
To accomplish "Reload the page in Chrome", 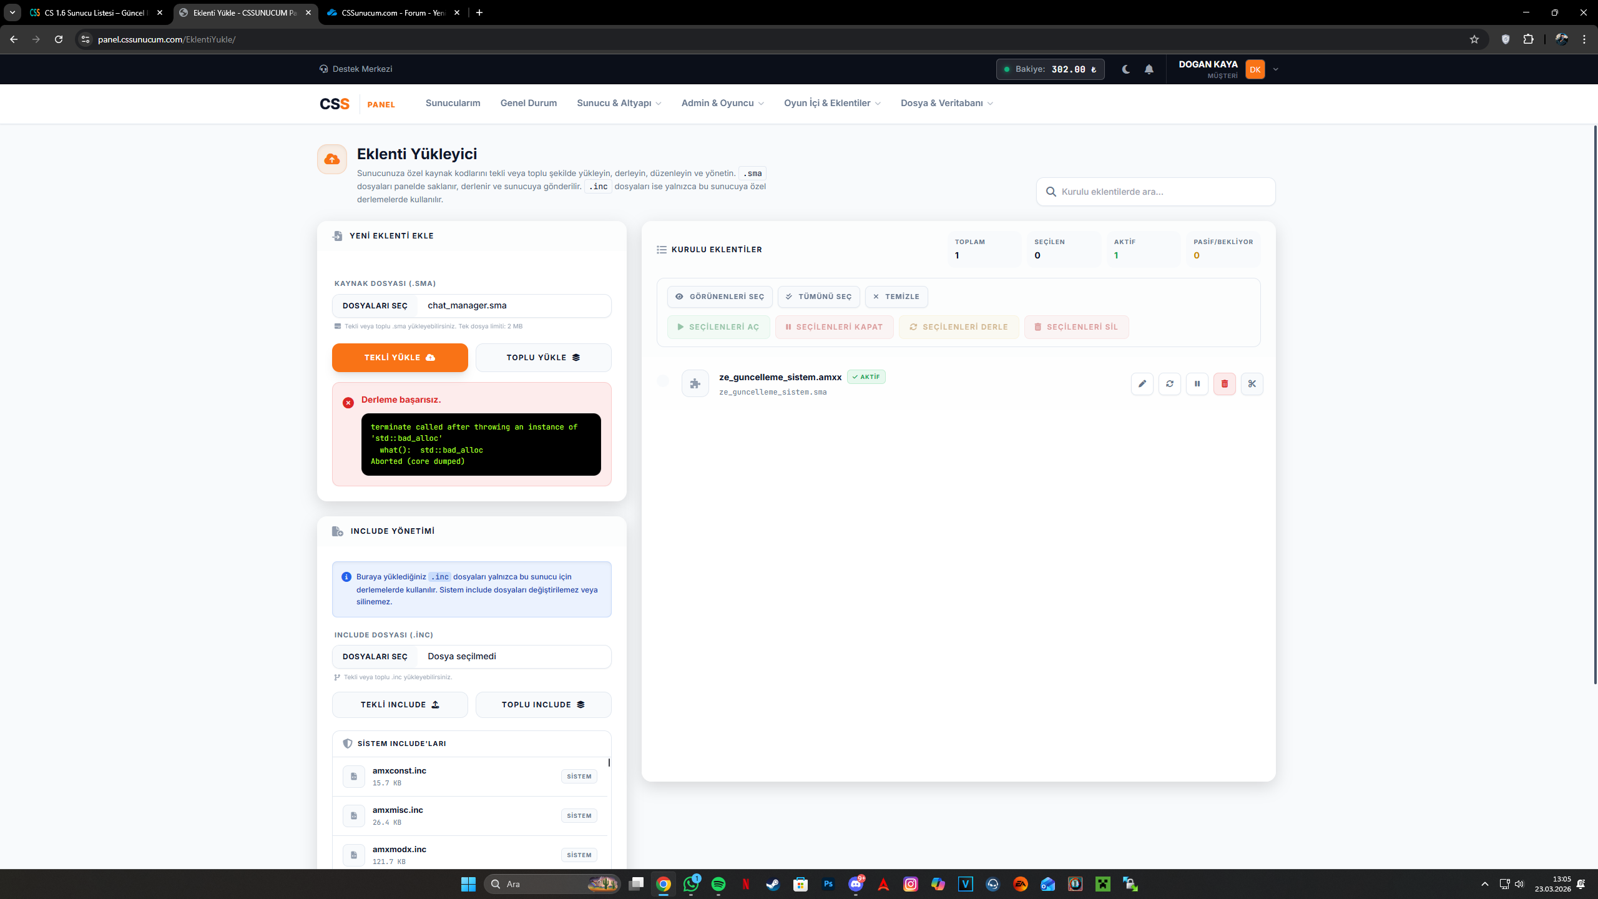I will (59, 39).
